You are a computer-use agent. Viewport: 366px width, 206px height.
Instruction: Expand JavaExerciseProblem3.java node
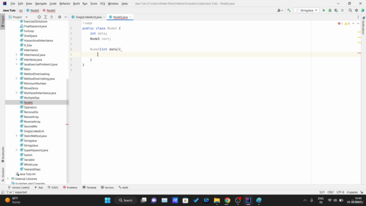pos(17,64)
